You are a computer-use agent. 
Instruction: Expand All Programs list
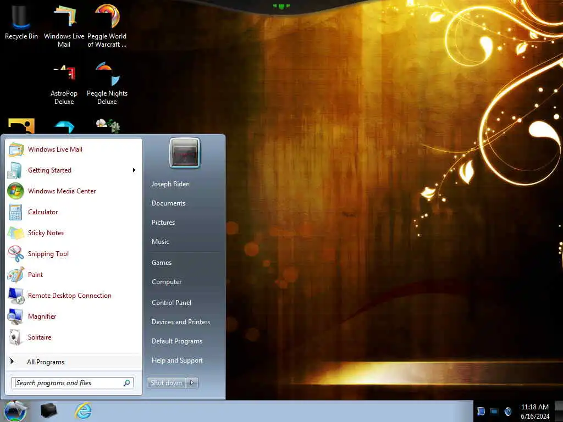(x=74, y=362)
